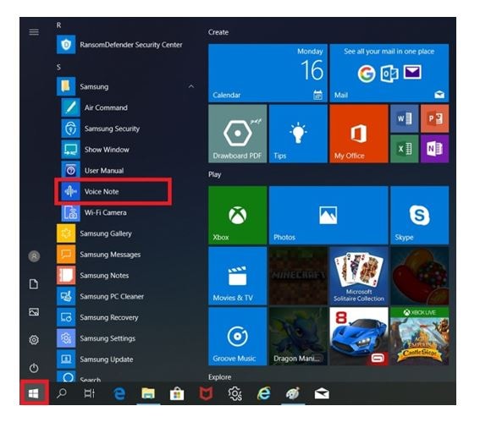Open Settings gear on taskbar
The height and width of the screenshot is (428, 480).
coord(234,393)
